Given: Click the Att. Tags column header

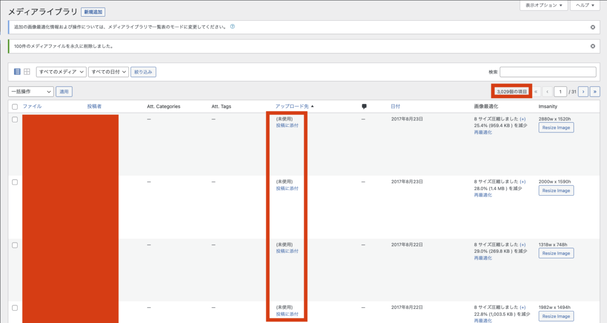Looking at the screenshot, I should point(222,107).
